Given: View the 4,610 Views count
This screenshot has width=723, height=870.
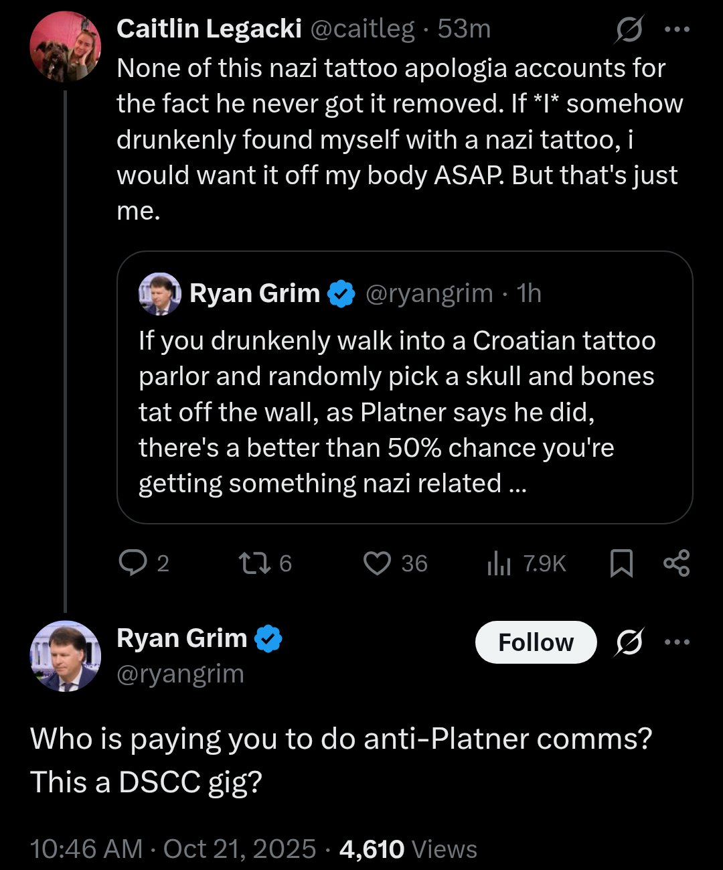Looking at the screenshot, I should click(408, 849).
